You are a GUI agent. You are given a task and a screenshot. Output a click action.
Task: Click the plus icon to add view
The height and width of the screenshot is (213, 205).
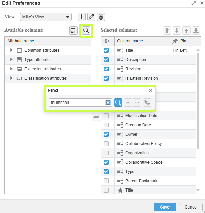click(x=82, y=17)
